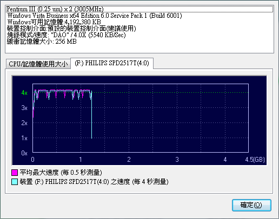
Task: Click the 平均最大速度 legend text
Action: (61, 173)
